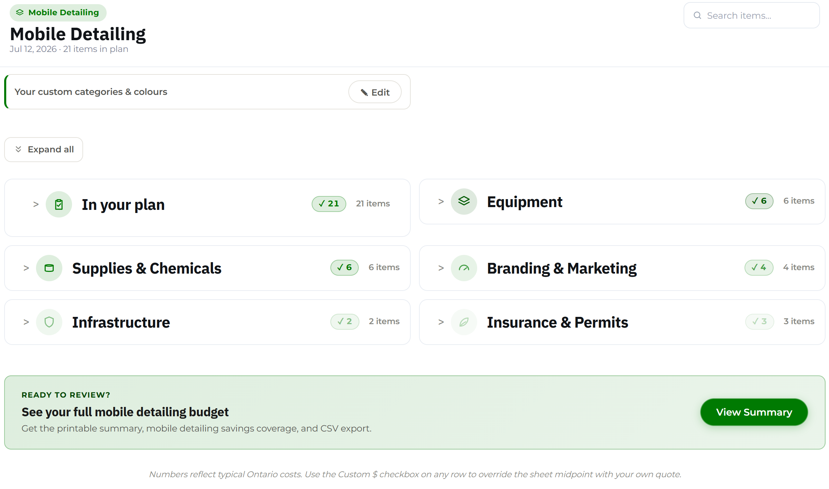The width and height of the screenshot is (829, 489).
Task: Edit custom categories and colours
Action: 375,92
